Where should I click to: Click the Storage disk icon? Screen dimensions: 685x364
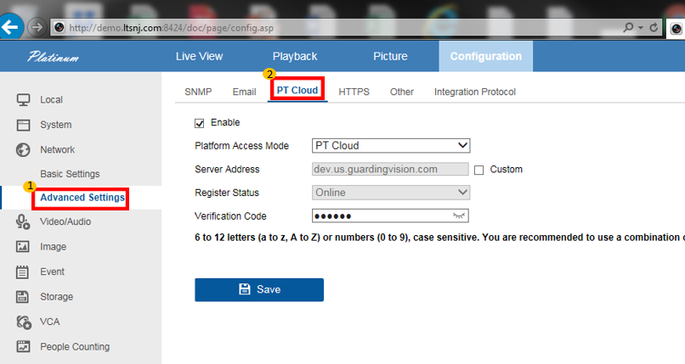pyautogui.click(x=24, y=297)
